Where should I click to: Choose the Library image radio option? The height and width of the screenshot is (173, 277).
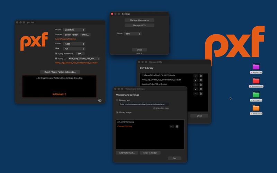(117, 112)
